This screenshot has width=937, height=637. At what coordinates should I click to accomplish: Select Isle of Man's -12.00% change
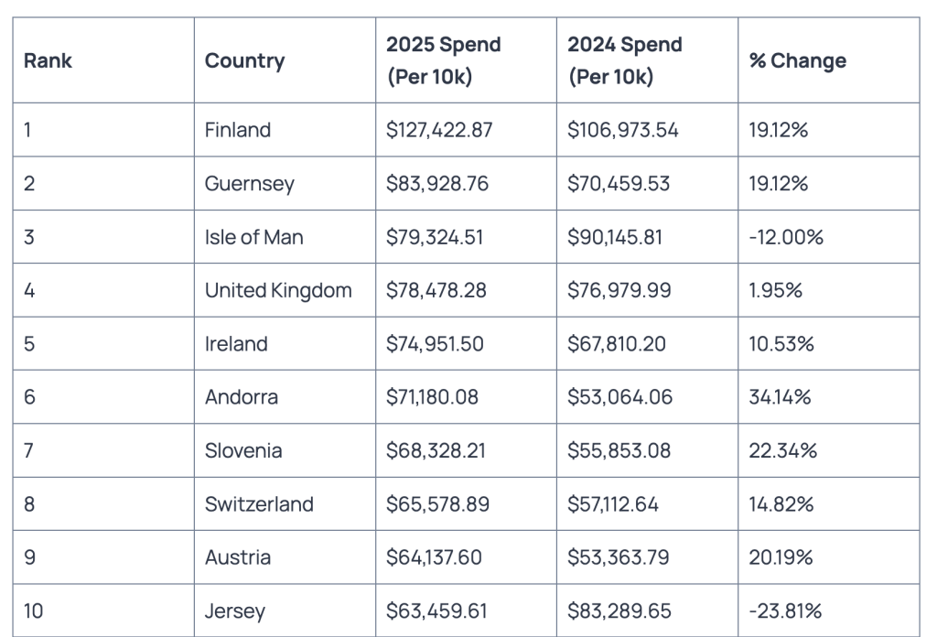786,237
